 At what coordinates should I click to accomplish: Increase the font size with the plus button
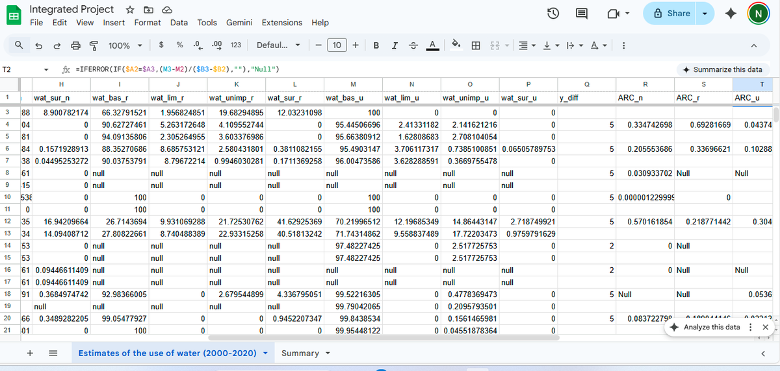(356, 45)
